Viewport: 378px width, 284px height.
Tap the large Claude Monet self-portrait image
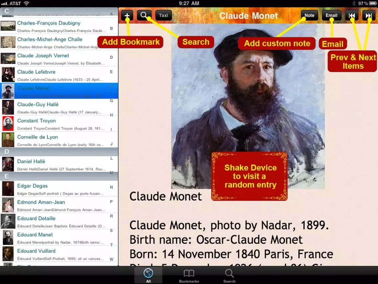248,106
